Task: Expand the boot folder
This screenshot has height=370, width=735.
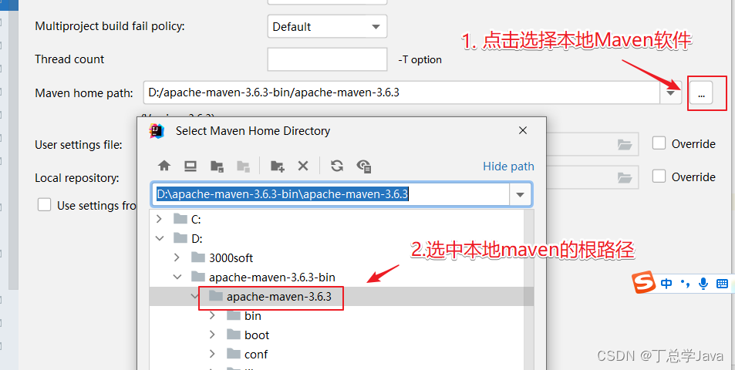Action: coord(212,335)
